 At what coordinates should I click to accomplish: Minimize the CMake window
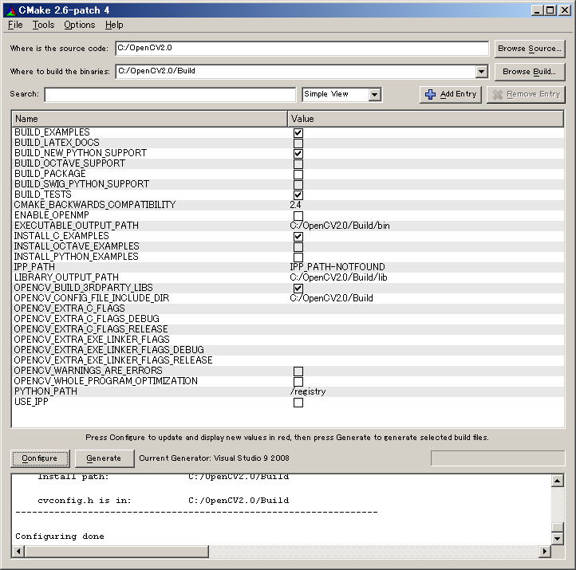point(537,10)
